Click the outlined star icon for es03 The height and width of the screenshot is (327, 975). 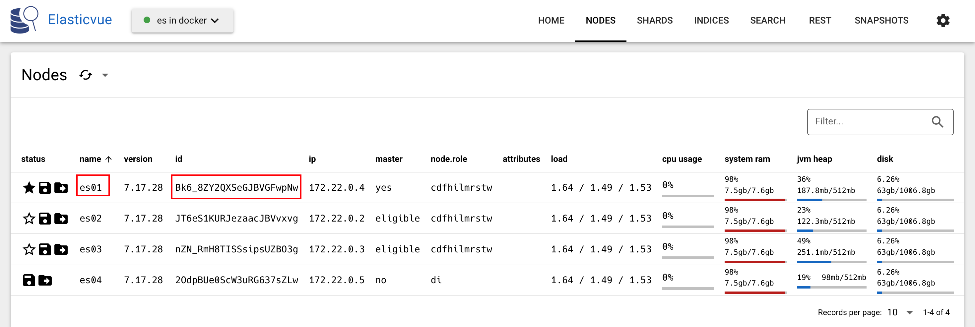(x=29, y=249)
